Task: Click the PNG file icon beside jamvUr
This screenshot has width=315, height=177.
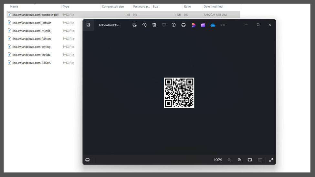Action: click(x=9, y=23)
